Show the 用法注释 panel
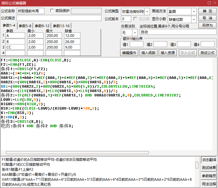This screenshot has height=188, width=218. click(209, 184)
